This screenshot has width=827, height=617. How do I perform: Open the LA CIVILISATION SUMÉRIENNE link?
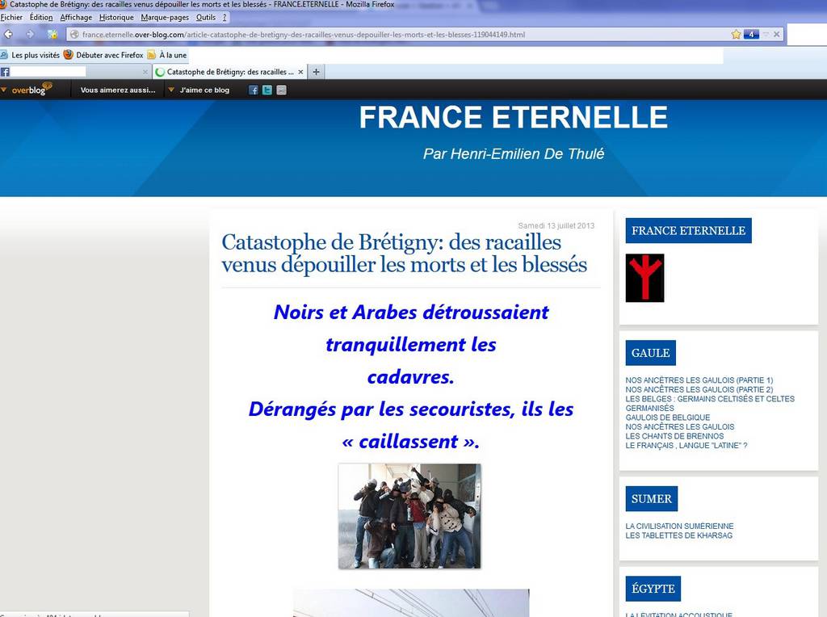click(x=679, y=527)
